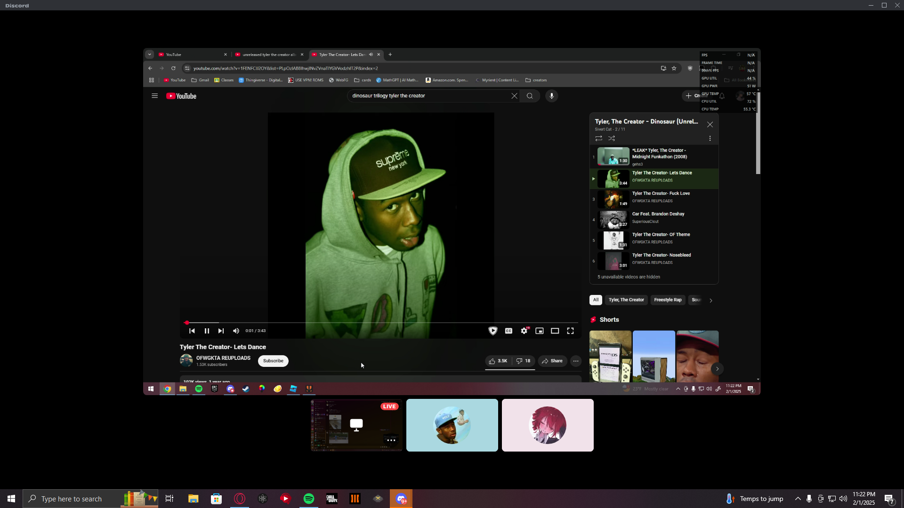Open YouTube hamburger guide menu
The width and height of the screenshot is (904, 508).
pos(154,96)
